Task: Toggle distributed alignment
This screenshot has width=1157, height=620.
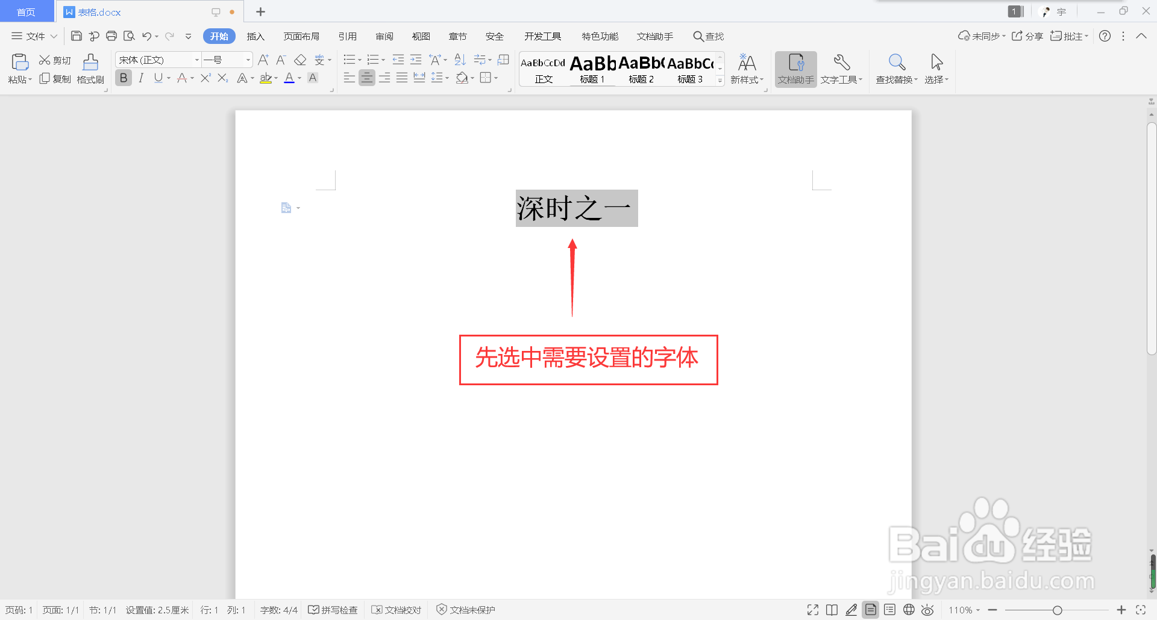Action: point(419,78)
